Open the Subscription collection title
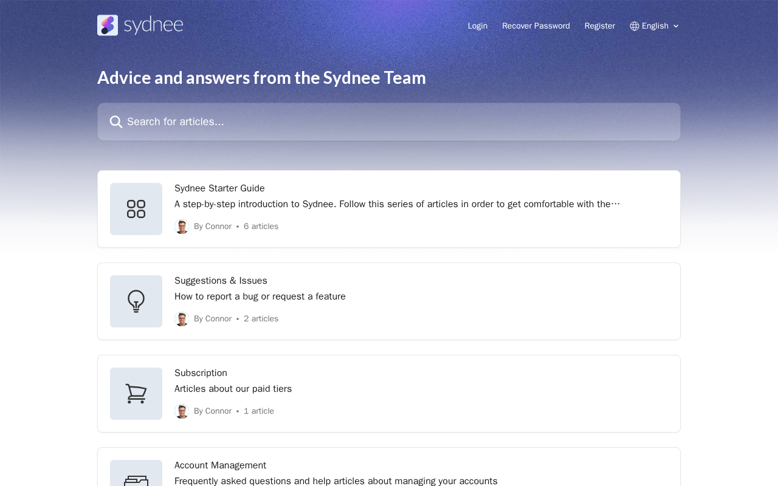This screenshot has height=486, width=778. click(201, 373)
